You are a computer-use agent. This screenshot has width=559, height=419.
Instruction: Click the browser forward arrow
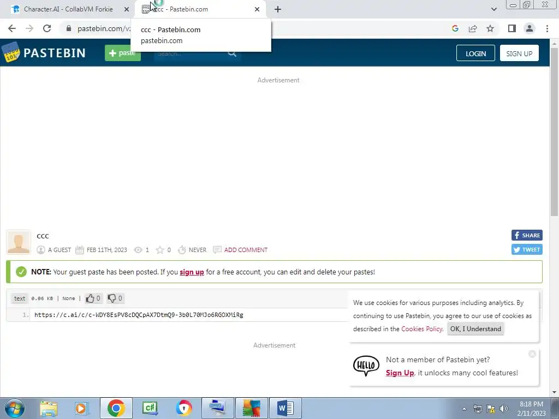29,28
